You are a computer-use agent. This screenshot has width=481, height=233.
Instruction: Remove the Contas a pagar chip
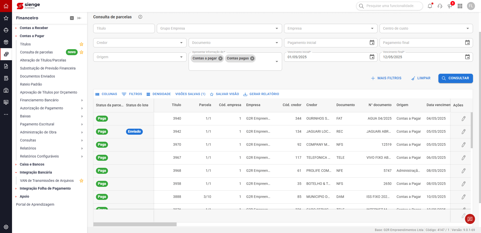click(220, 58)
